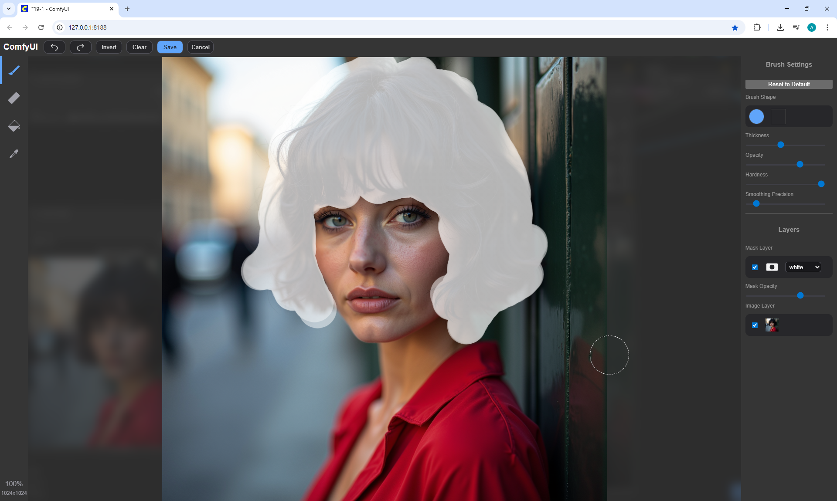Select the color picker eyedropper tool

pos(14,154)
